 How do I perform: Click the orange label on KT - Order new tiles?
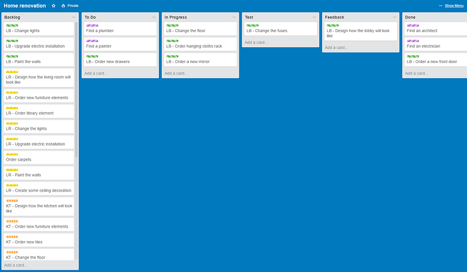pos(12,237)
